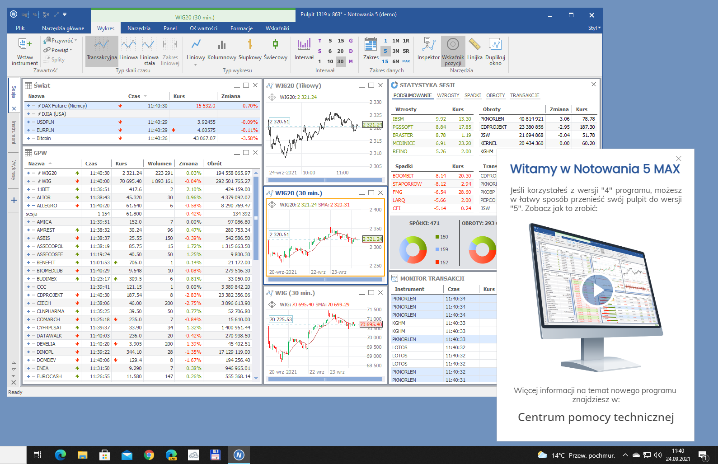Click the plus icon in left sidebar
This screenshot has width=718, height=464.
14,200
